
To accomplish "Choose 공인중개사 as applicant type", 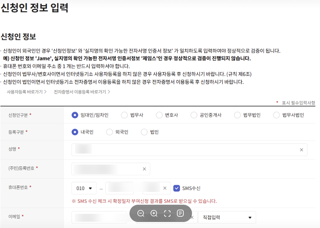I will (193, 115).
